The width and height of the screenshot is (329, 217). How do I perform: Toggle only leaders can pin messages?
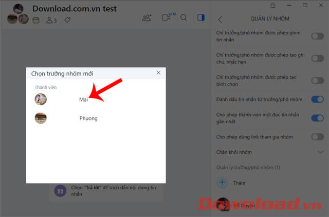click(x=318, y=36)
